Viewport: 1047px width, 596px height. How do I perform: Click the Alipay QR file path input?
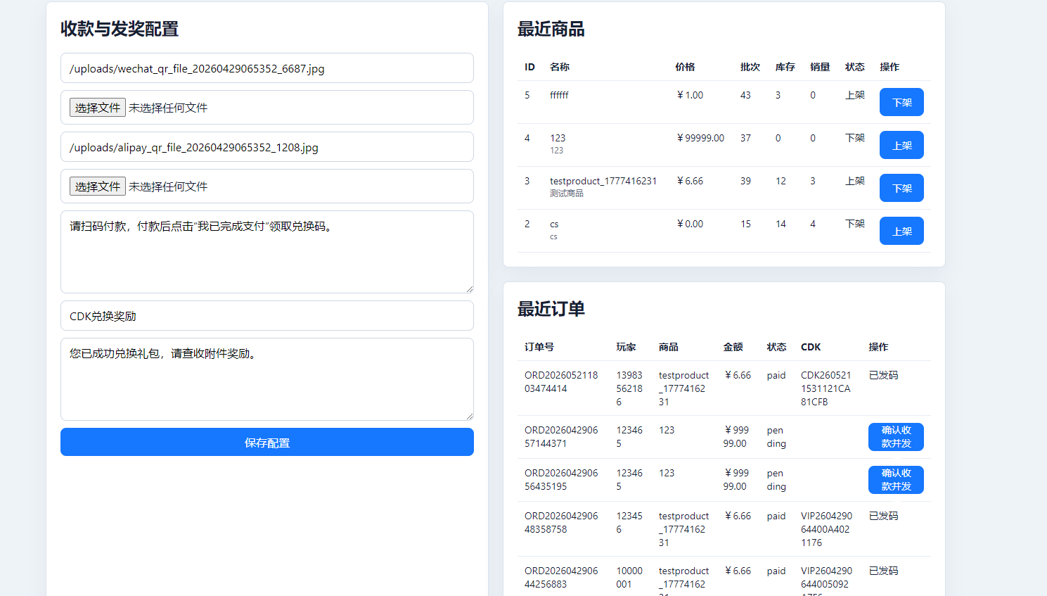point(267,147)
